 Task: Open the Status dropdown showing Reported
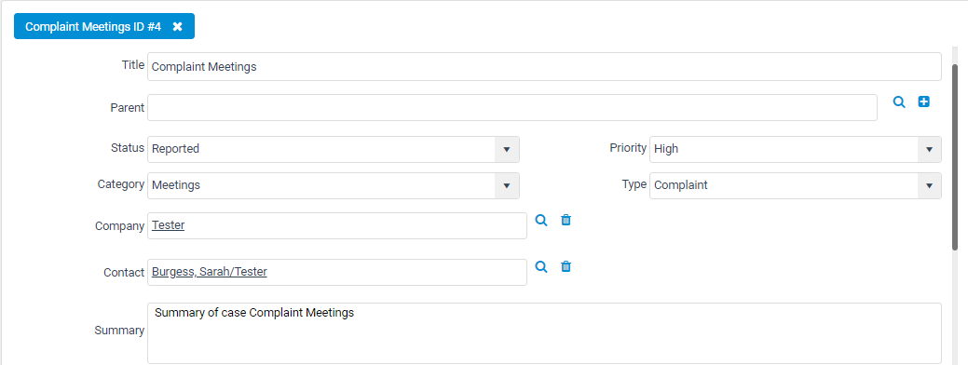click(x=334, y=149)
